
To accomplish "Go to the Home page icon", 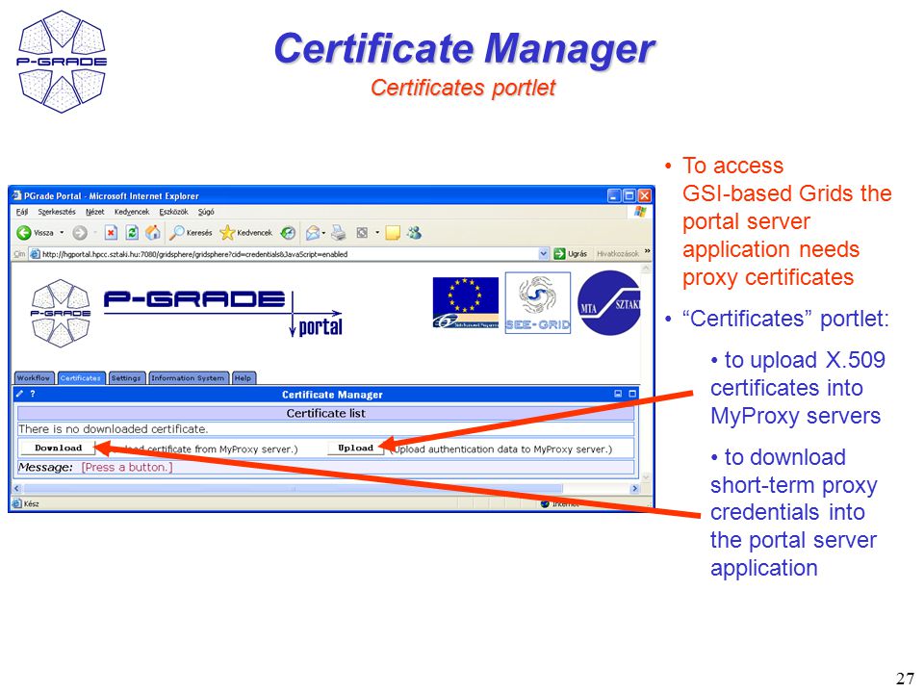I will tap(153, 233).
